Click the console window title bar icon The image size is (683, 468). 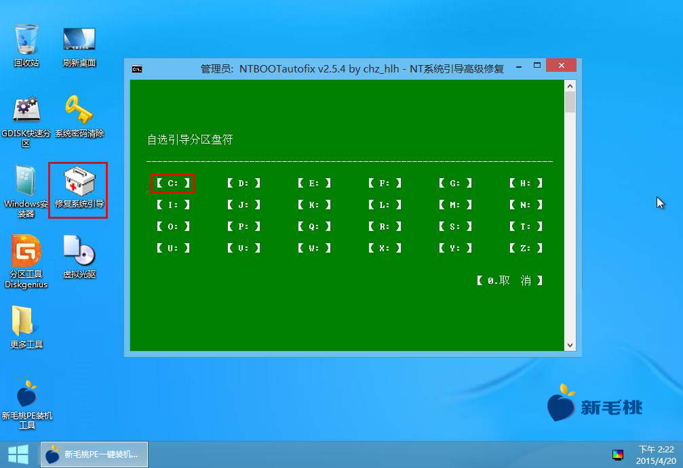[137, 69]
